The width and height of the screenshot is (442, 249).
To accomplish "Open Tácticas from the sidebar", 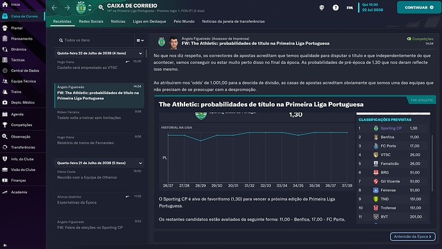I will point(17,60).
